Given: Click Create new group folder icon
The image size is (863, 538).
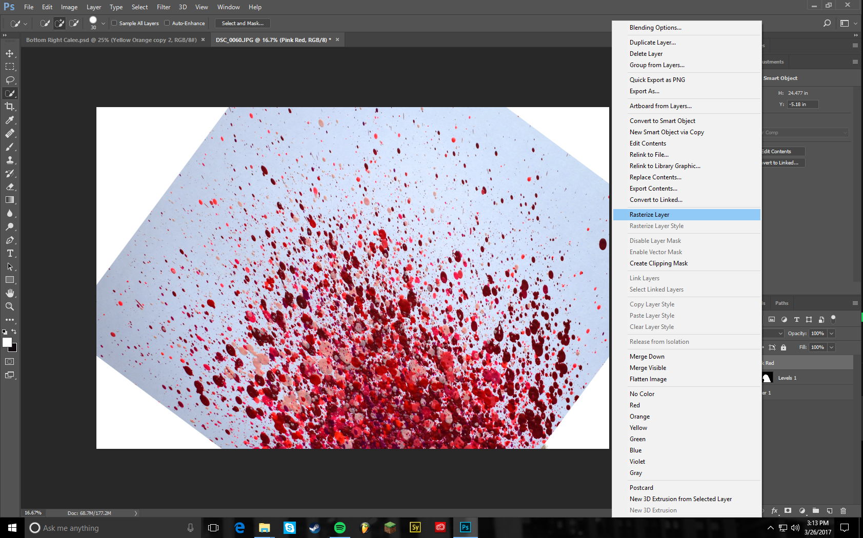Looking at the screenshot, I should [x=816, y=511].
